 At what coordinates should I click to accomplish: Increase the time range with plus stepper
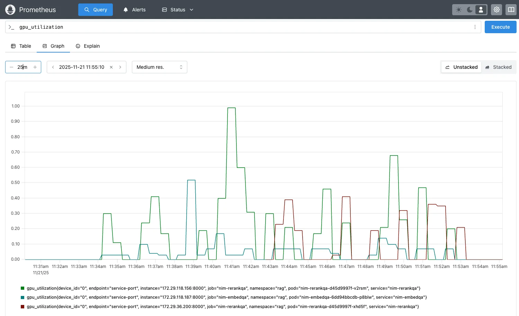[x=35, y=67]
